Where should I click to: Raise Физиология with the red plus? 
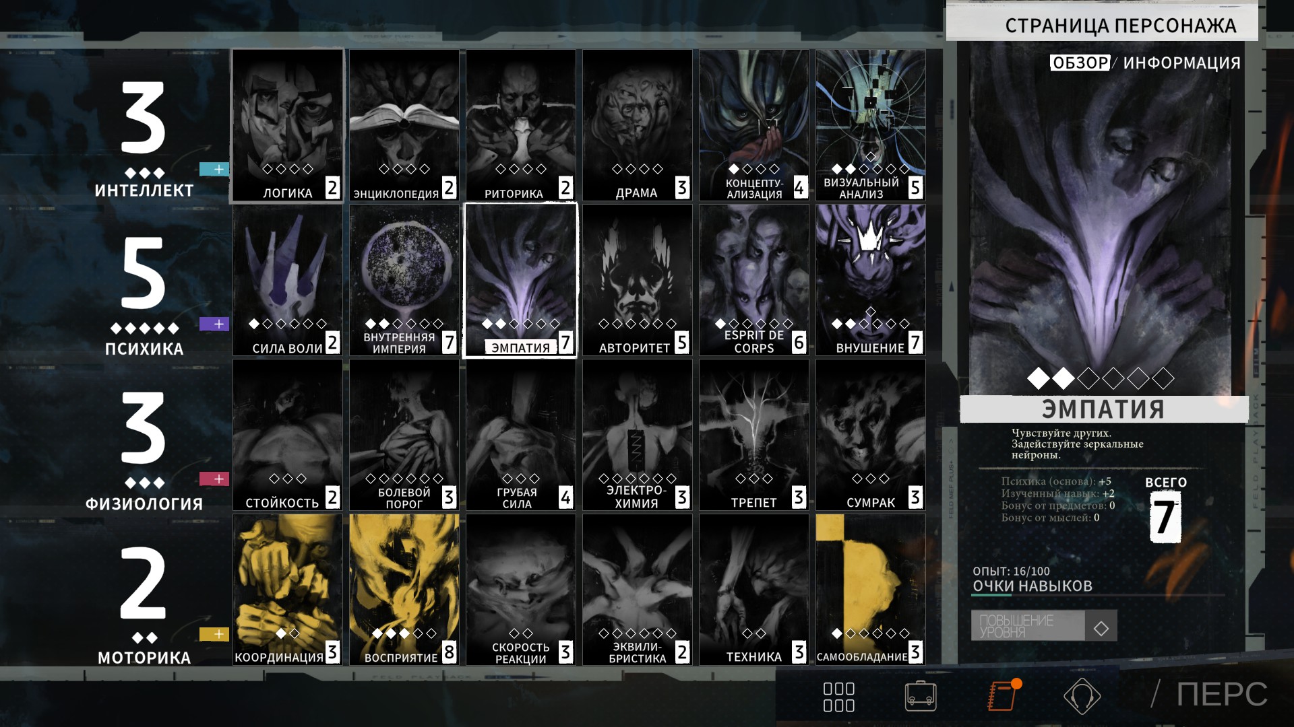[214, 479]
